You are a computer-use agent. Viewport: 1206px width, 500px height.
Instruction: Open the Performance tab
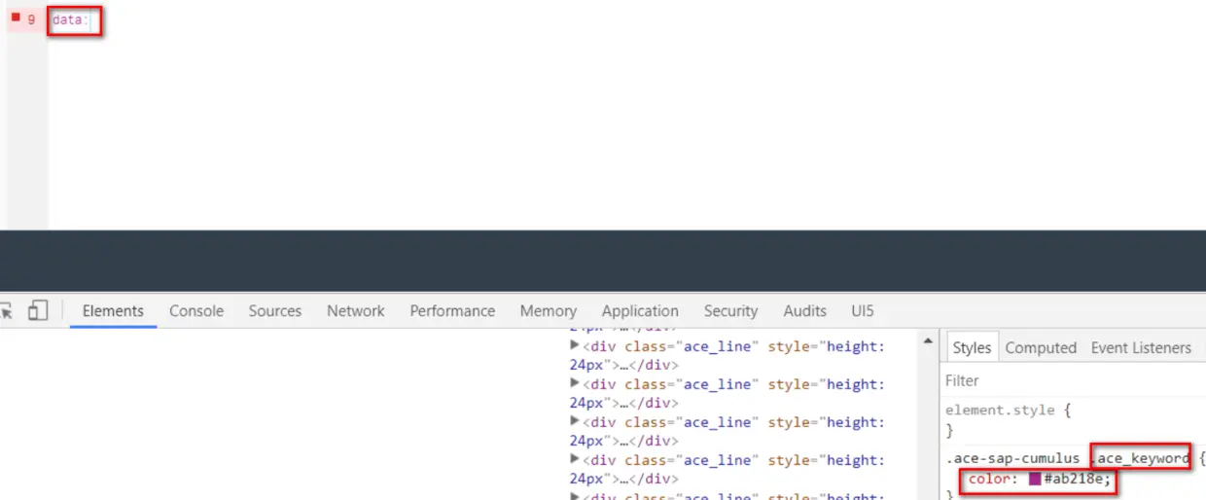[452, 311]
